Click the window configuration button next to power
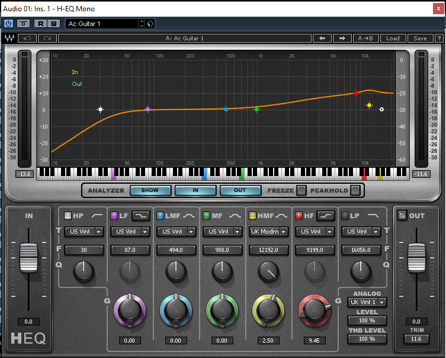The image size is (446, 358). (x=23, y=24)
